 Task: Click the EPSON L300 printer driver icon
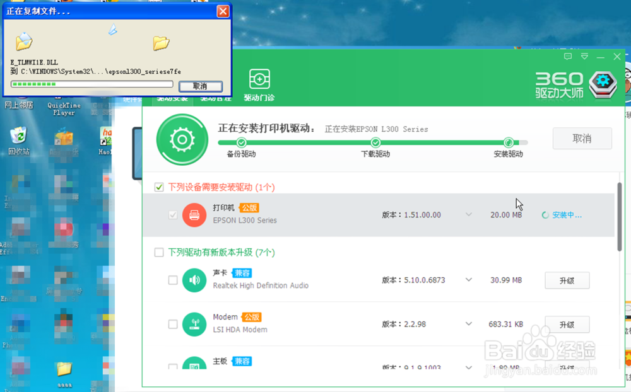[194, 214]
